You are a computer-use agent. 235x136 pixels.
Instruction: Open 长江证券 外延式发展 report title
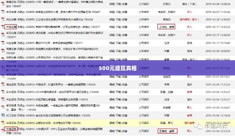[48, 116]
